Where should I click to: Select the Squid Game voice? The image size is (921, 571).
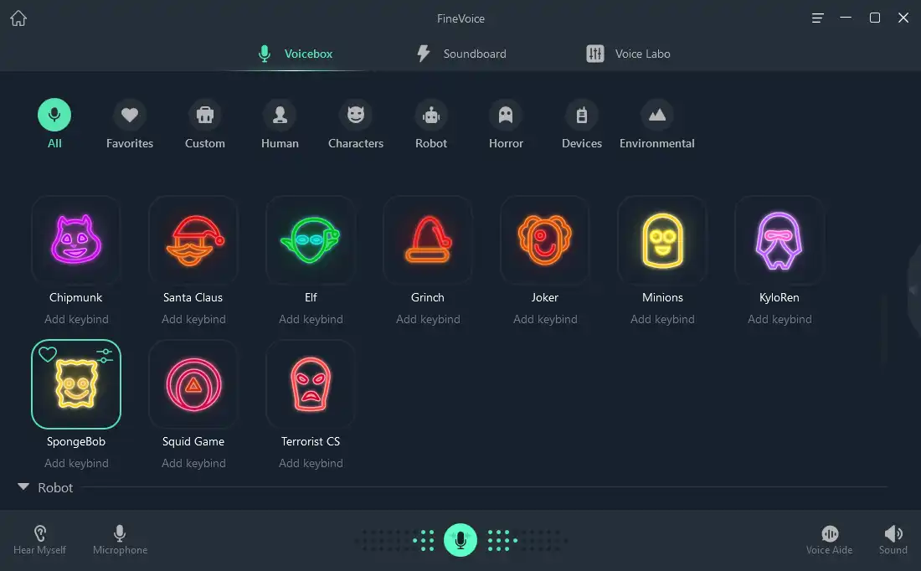193,384
